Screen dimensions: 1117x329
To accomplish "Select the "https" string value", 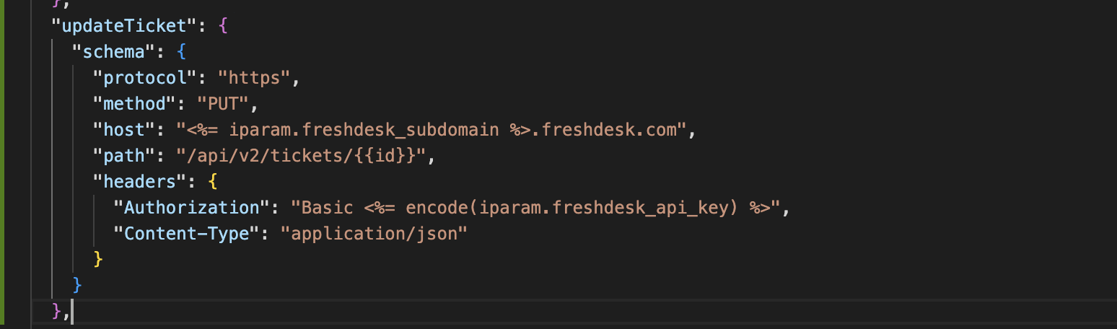I will (x=254, y=79).
